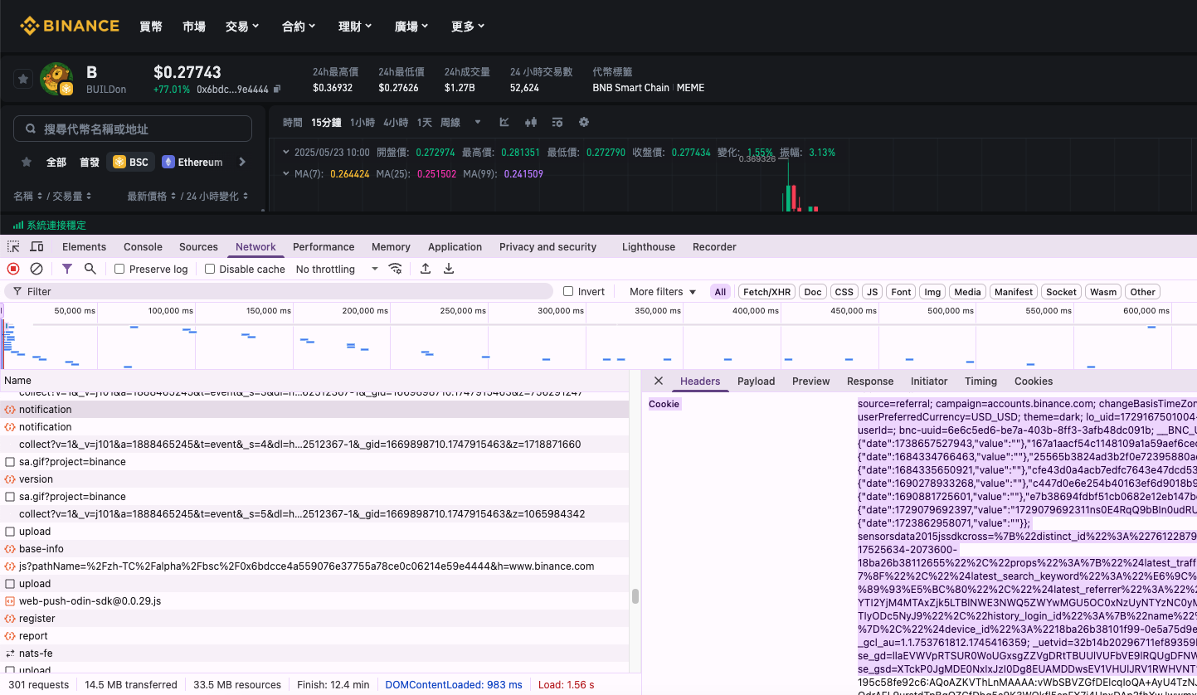The width and height of the screenshot is (1197, 695).
Task: Sort by latest price arrows
Action: click(x=175, y=197)
